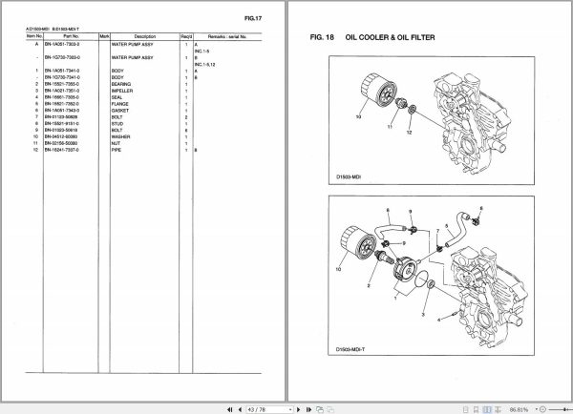
Task: Click the IMPELLER description cell
Action: [122, 91]
